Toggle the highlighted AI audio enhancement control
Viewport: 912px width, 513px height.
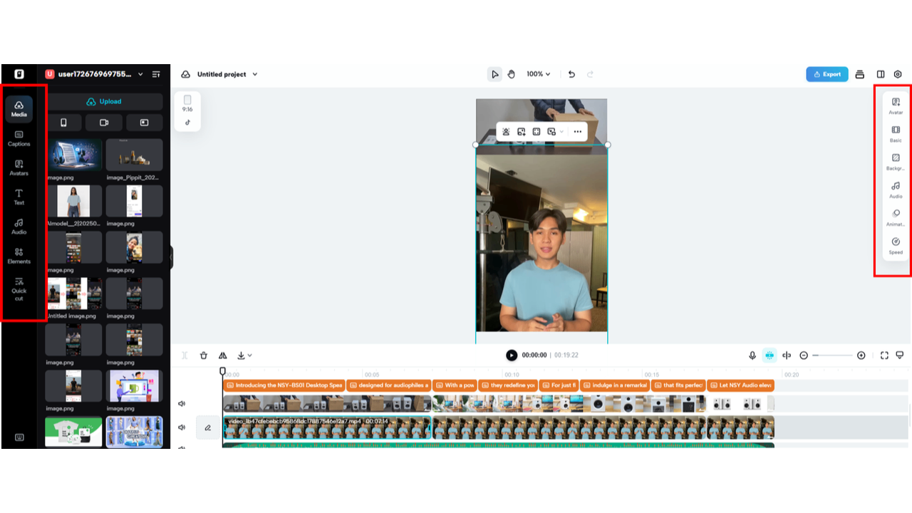pos(769,354)
